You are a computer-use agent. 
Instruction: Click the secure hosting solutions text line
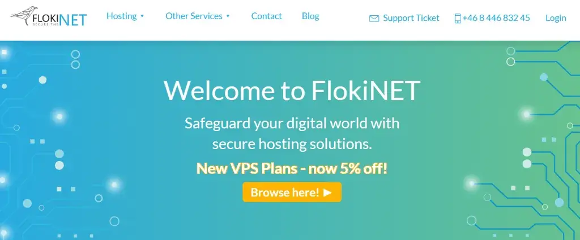point(292,144)
